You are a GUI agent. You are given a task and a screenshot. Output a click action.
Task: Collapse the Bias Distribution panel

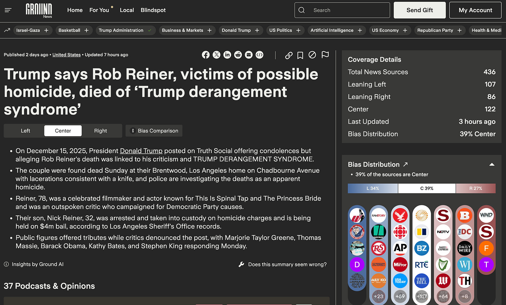(x=492, y=165)
